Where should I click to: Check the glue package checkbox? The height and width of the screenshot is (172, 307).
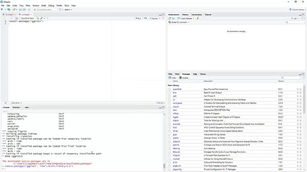coord(169,135)
